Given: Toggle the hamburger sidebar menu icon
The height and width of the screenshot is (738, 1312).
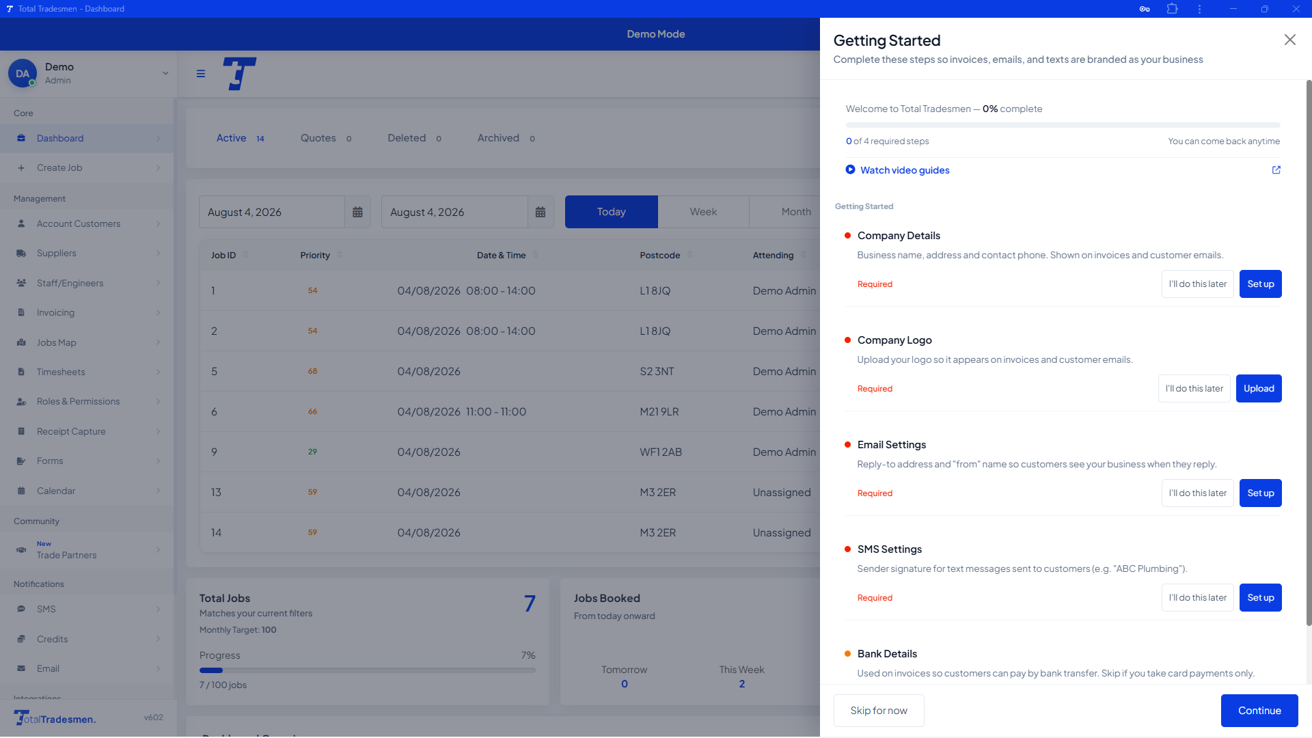Looking at the screenshot, I should 201,74.
